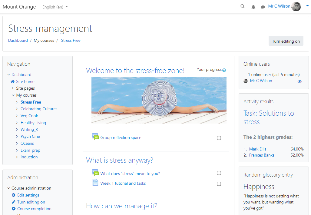311x215 pixels.
Task: Expand the Site pages node
Action: point(13,88)
